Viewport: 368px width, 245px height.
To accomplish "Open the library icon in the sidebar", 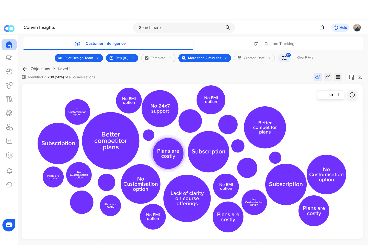I will pyautogui.click(x=9, y=99).
